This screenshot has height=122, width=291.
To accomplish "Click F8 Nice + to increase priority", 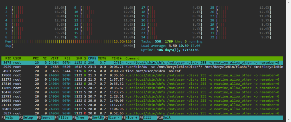I will click(130, 118).
